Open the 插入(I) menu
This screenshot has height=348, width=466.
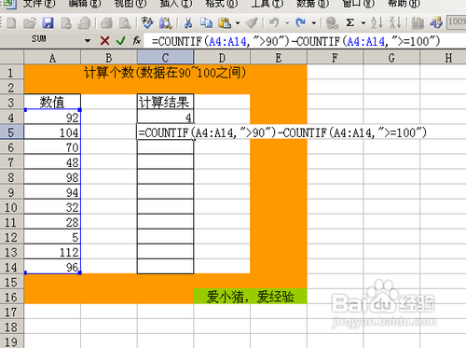176,4
